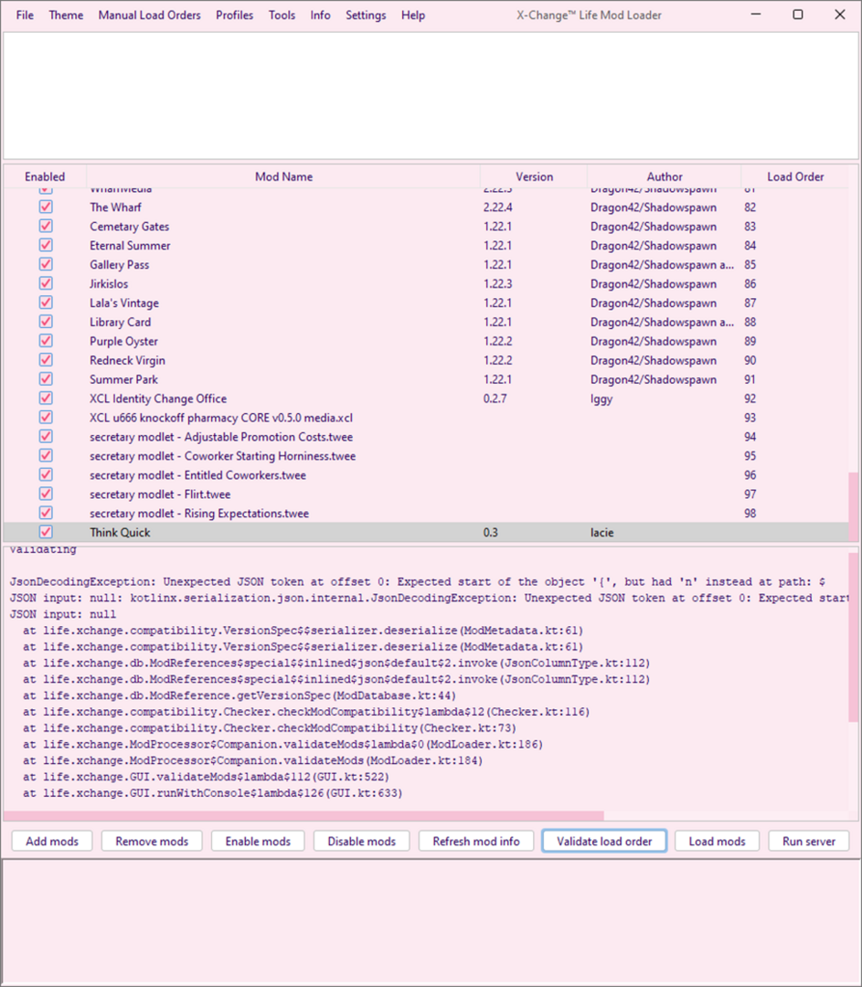This screenshot has width=862, height=987.
Task: Uncheck the The Wharf mod checkbox
Action: (x=46, y=207)
